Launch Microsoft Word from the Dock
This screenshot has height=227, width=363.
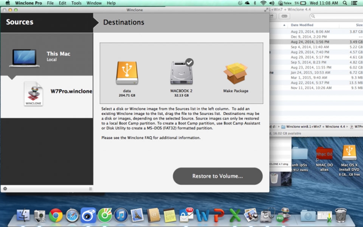click(202, 215)
